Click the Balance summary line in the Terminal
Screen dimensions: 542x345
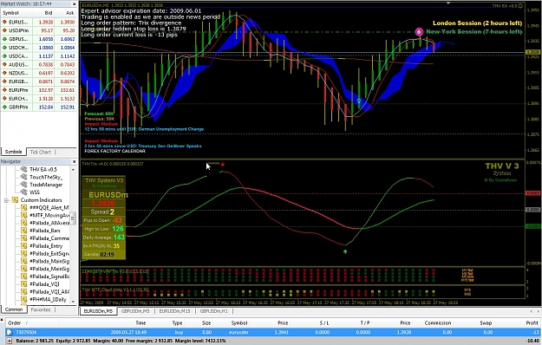[x=121, y=341]
